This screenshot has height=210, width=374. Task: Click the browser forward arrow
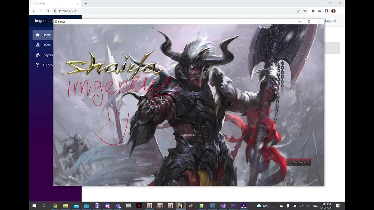pos(40,11)
